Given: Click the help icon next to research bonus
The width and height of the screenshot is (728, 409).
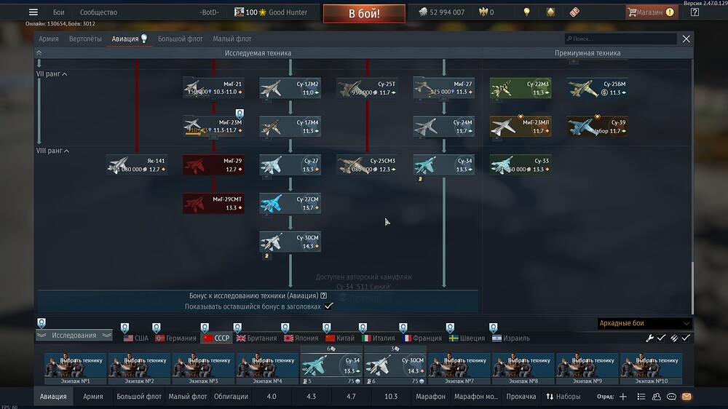Looking at the screenshot, I should 324,295.
